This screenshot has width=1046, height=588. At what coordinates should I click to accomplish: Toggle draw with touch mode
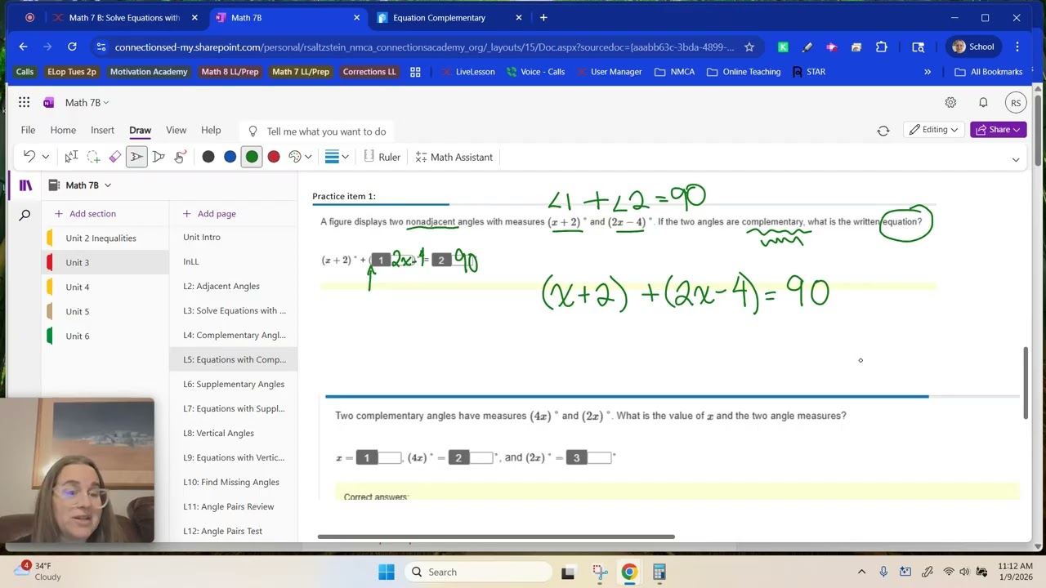point(180,157)
